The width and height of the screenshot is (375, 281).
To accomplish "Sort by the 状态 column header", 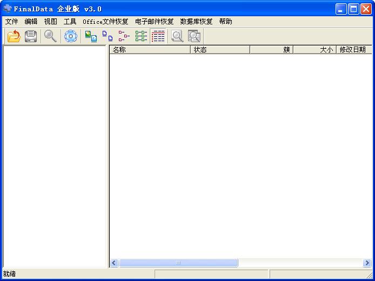I will click(x=220, y=50).
